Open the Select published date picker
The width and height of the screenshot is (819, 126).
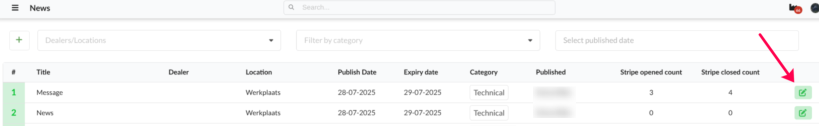coord(676,40)
